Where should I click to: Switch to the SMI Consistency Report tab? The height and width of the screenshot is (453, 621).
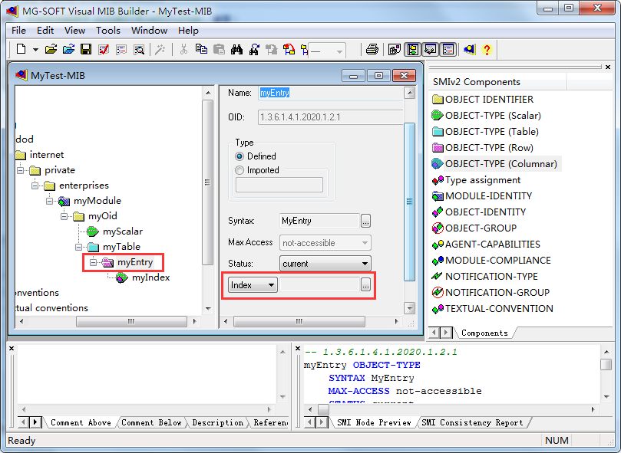(471, 422)
